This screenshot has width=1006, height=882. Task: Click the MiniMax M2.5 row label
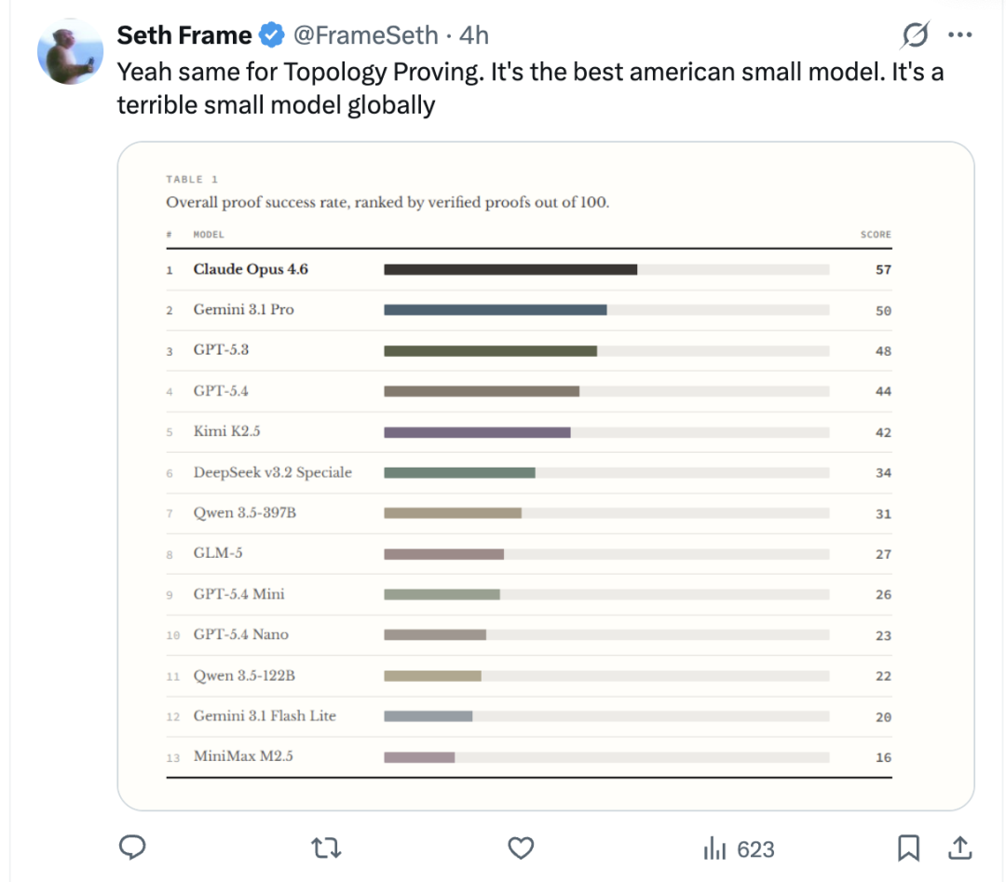coord(243,756)
